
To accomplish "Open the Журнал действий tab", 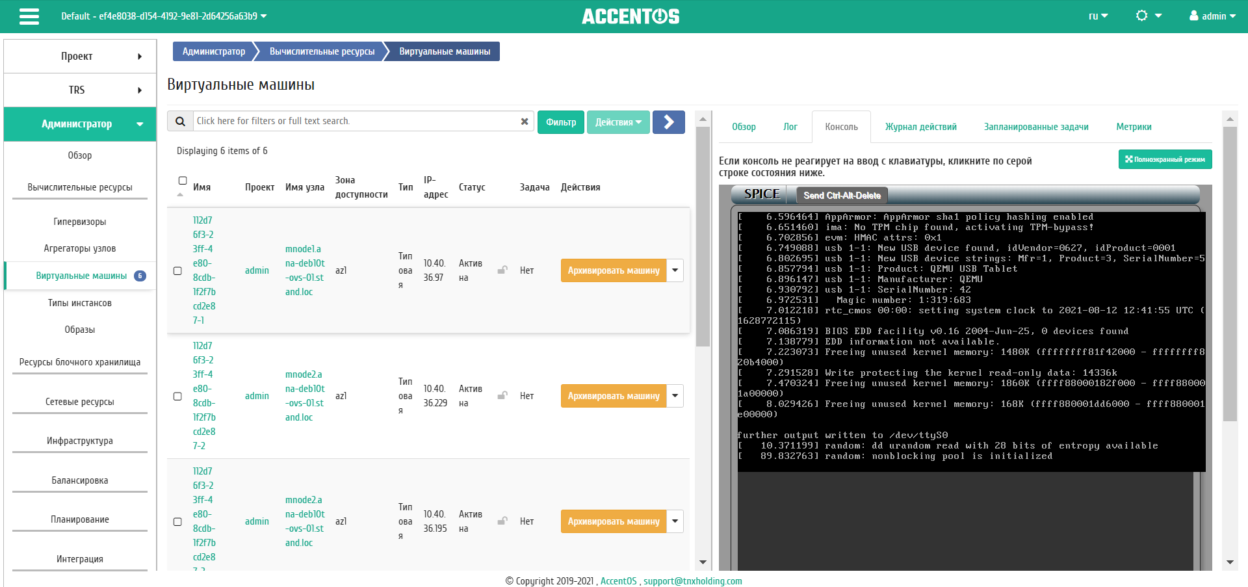I will coord(920,127).
